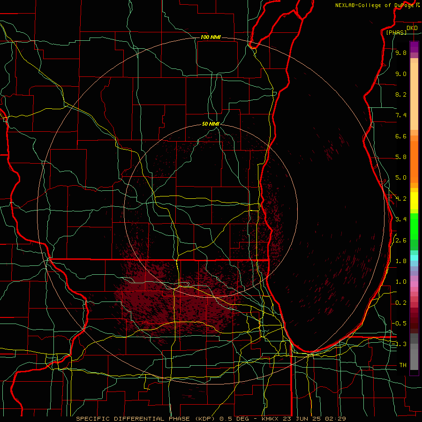Image resolution: width=422 pixels, height=422 pixels.
Task: Click the [PHAS] unit label
Action: click(x=396, y=33)
